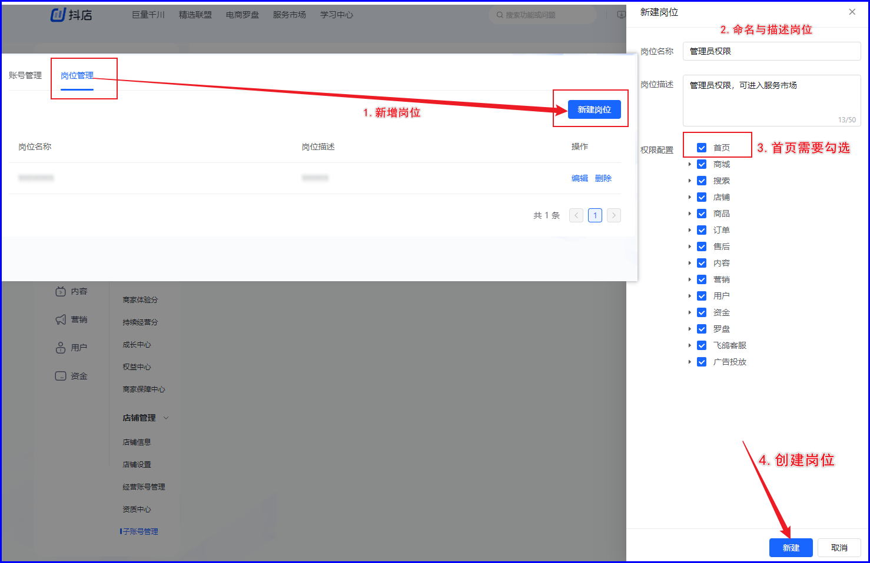Expand the 广告投放 permission tree node

pyautogui.click(x=690, y=362)
